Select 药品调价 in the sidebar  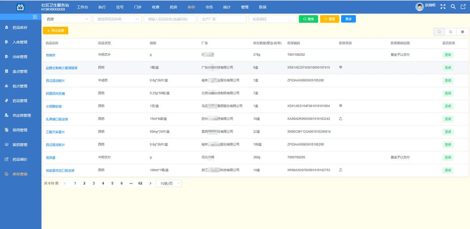point(21,159)
